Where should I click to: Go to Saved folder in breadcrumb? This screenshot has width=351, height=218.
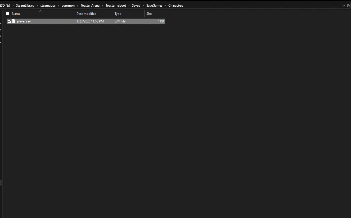(136, 6)
